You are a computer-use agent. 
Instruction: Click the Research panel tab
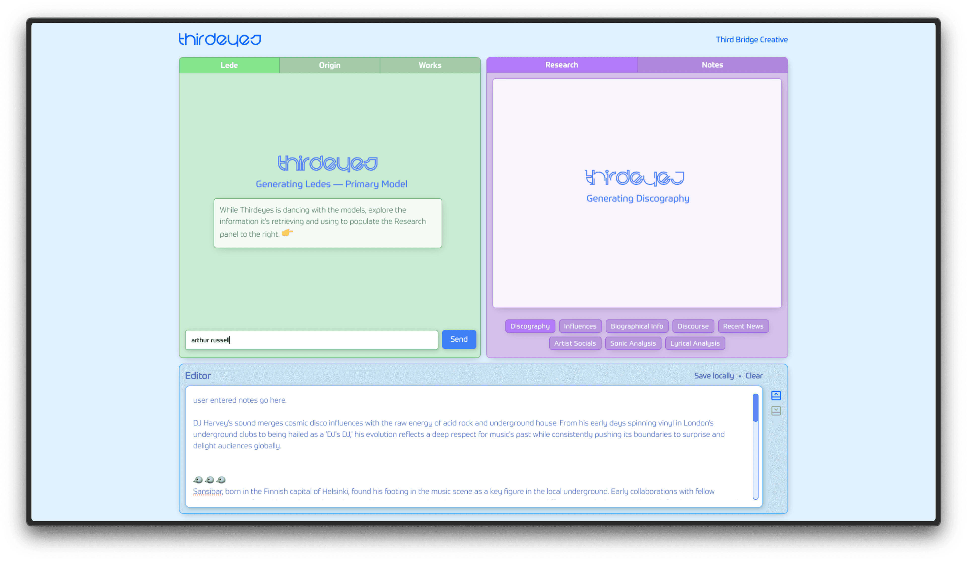tap(561, 65)
